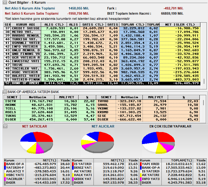
Task: Click the Fark value -492,701 Mil.
Action: coord(173,8)
